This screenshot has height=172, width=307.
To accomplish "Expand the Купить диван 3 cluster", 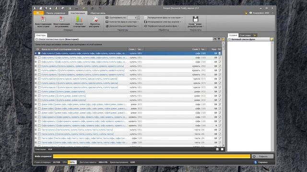I will (35, 100).
